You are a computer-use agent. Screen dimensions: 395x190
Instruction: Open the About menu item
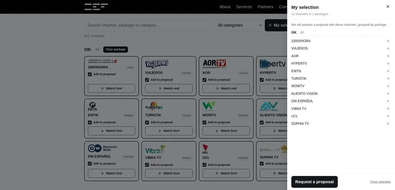click(x=225, y=7)
